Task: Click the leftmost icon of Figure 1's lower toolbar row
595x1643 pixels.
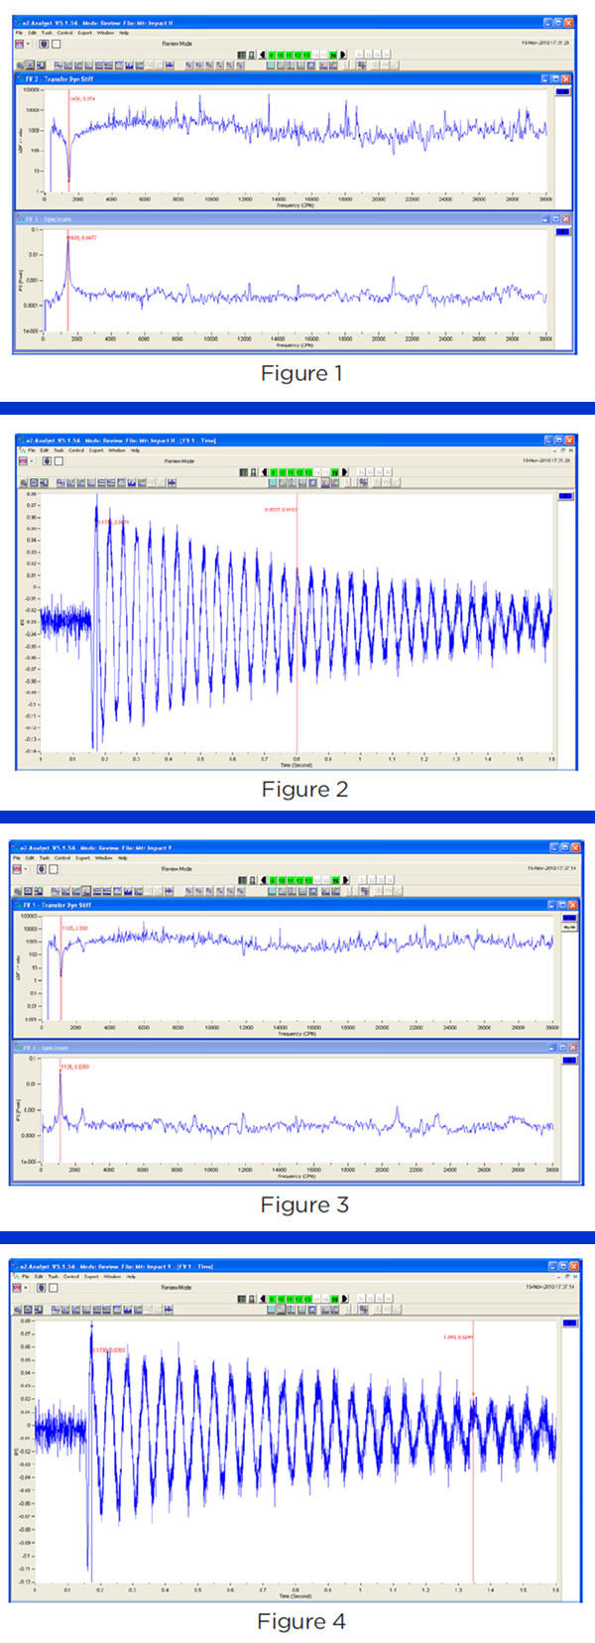Action: pyautogui.click(x=20, y=65)
